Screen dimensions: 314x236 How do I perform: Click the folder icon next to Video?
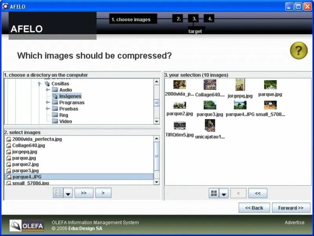pos(55,121)
